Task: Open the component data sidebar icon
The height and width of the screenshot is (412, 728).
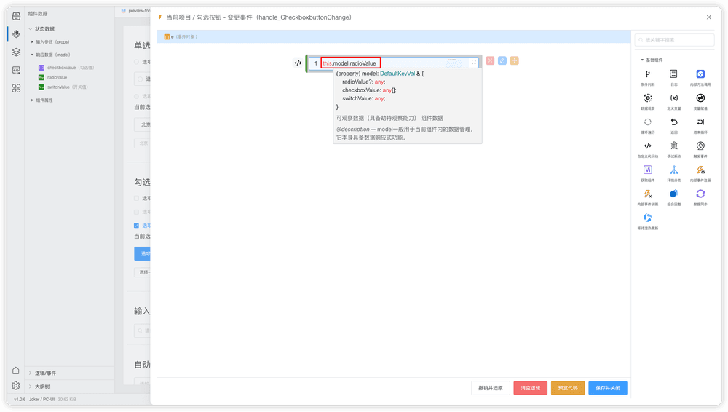Action: click(x=16, y=34)
